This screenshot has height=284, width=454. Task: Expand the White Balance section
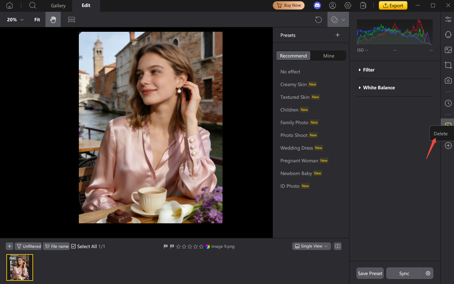point(379,88)
